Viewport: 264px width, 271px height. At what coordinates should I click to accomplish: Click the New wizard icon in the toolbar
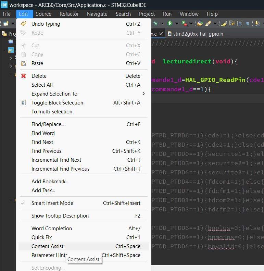click(x=6, y=23)
